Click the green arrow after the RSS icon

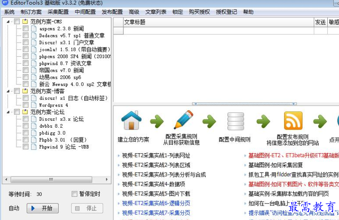pos(320,121)
